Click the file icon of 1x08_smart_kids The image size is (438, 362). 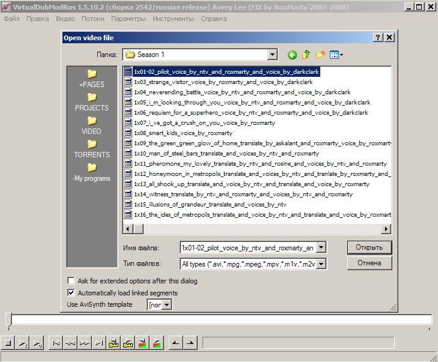(x=128, y=133)
